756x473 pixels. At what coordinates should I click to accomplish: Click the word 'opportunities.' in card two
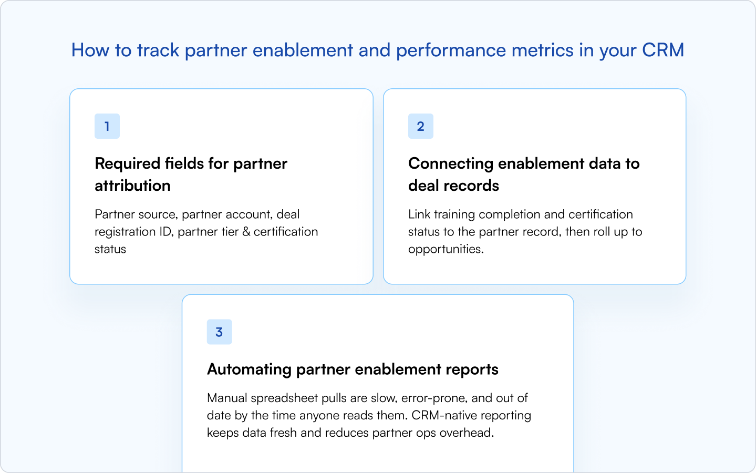pyautogui.click(x=446, y=250)
